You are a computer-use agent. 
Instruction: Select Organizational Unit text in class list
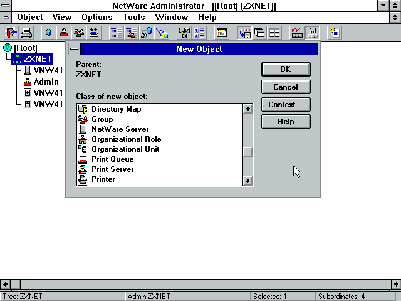pyautogui.click(x=125, y=149)
